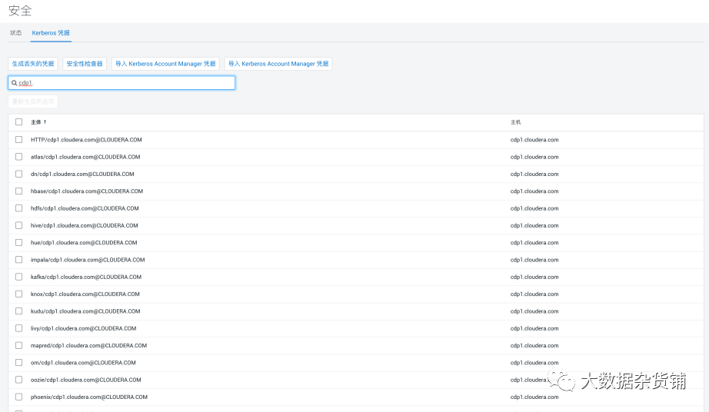This screenshot has height=412, width=709.
Task: Check the impala/cdp1.cloudera.com row checkbox
Action: (x=18, y=260)
